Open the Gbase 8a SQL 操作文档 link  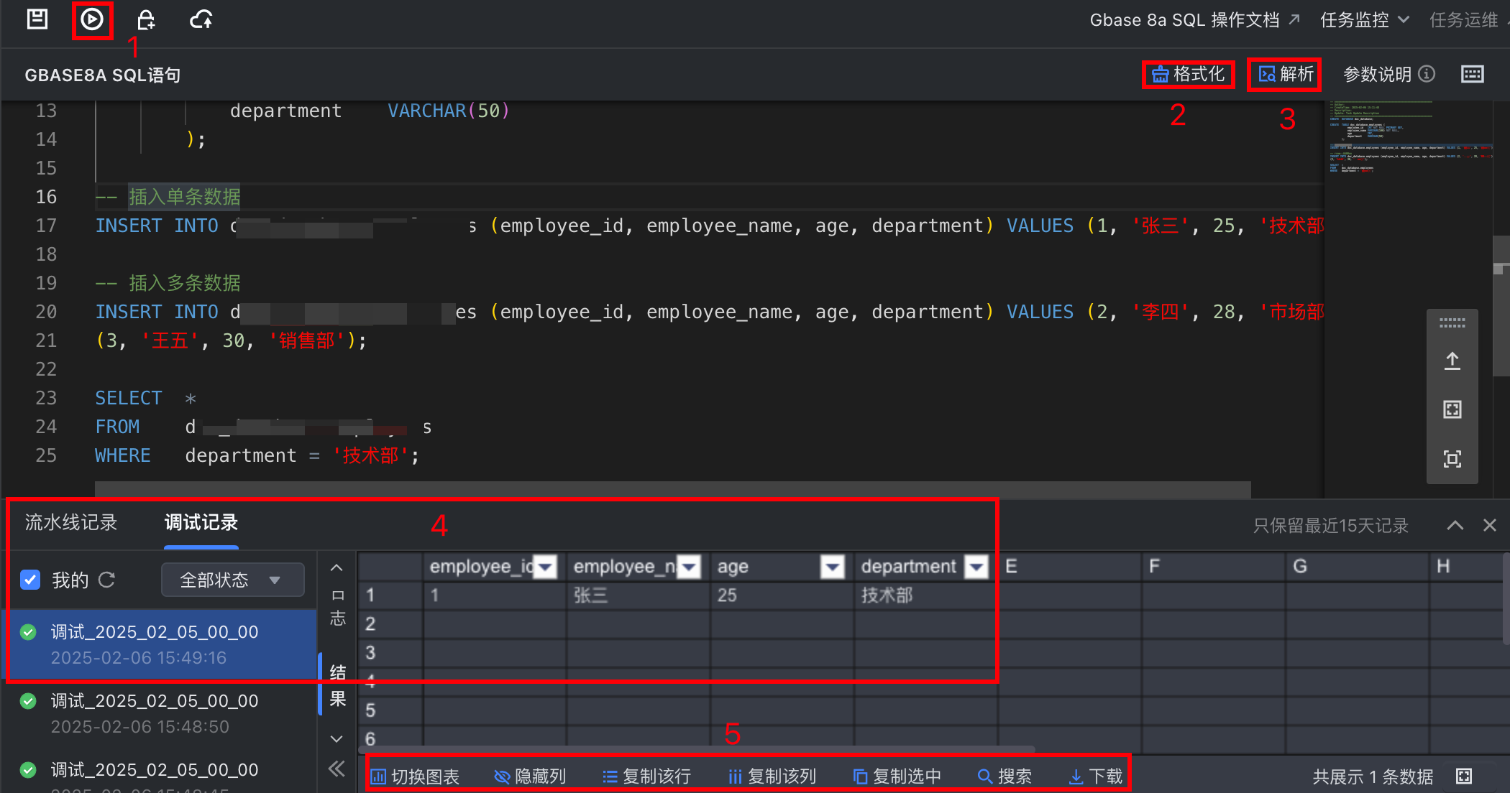tap(1194, 20)
